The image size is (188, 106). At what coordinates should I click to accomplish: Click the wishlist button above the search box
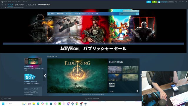point(131,11)
